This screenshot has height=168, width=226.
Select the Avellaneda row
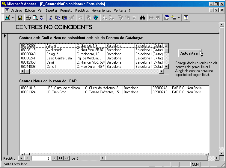click(92, 50)
